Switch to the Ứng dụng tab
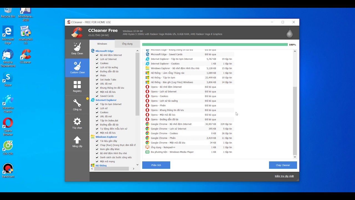 [127, 44]
